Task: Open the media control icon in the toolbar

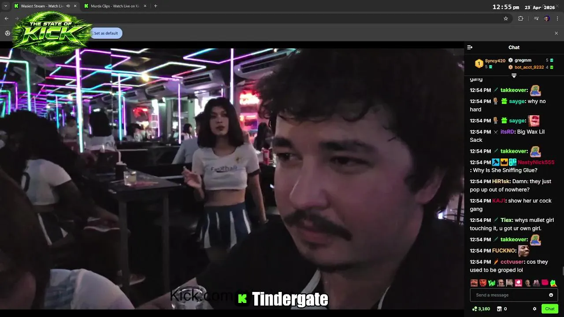Action: pyautogui.click(x=536, y=18)
